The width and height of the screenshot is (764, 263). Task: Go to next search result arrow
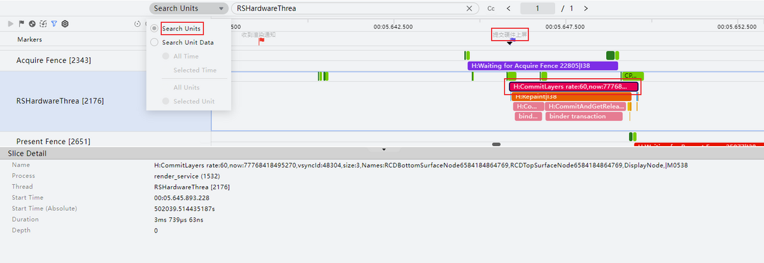click(x=586, y=8)
